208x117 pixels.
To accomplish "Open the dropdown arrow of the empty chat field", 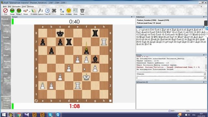I will coord(205,78).
